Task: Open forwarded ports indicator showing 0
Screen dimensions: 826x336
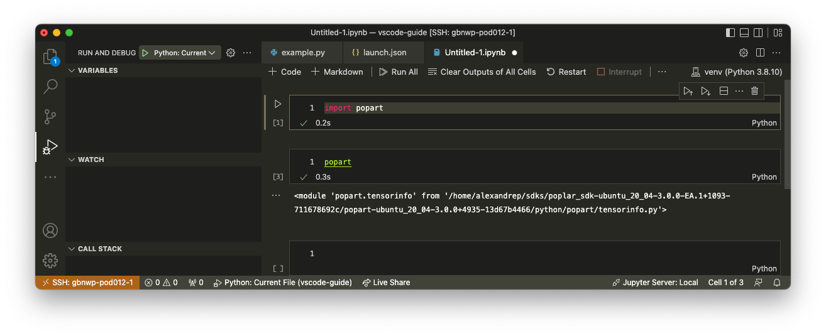Action: [x=196, y=283]
